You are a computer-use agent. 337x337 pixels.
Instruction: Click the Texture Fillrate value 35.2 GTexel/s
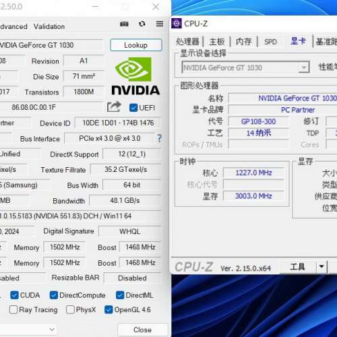point(125,169)
